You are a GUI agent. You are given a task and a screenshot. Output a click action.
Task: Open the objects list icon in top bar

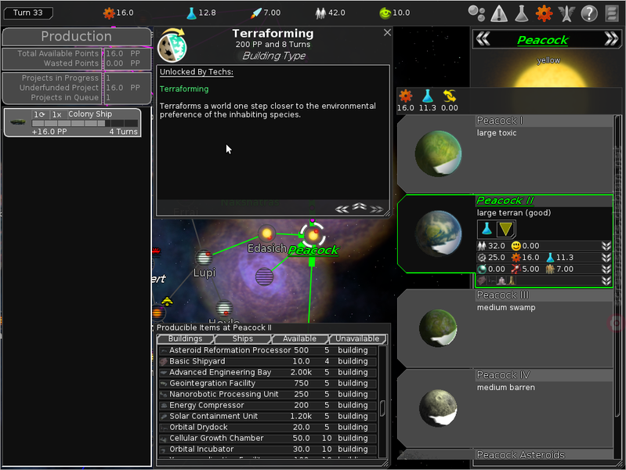pos(476,13)
